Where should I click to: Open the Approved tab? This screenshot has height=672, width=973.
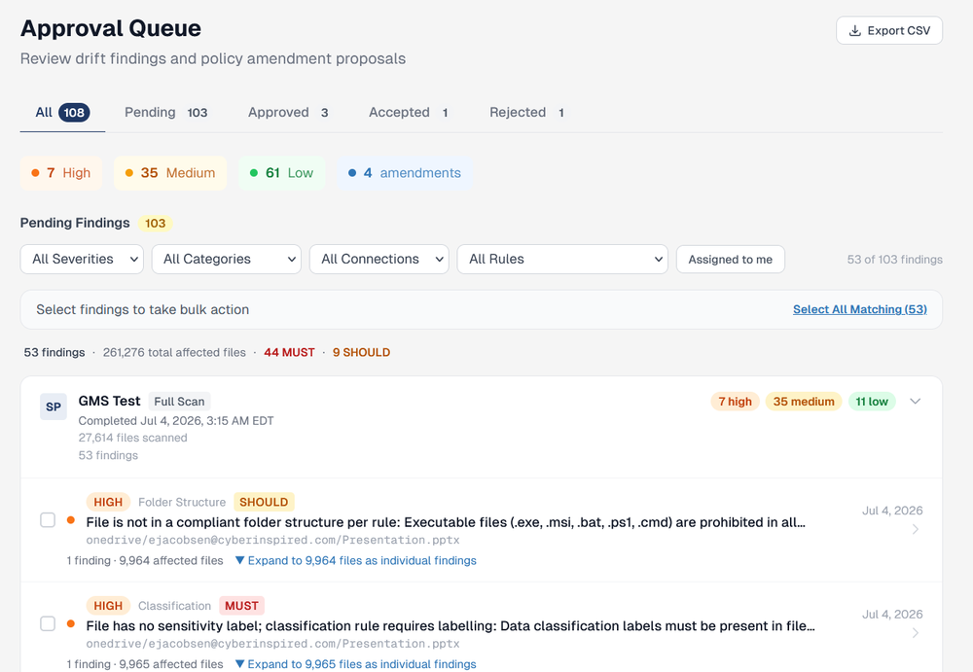point(288,112)
